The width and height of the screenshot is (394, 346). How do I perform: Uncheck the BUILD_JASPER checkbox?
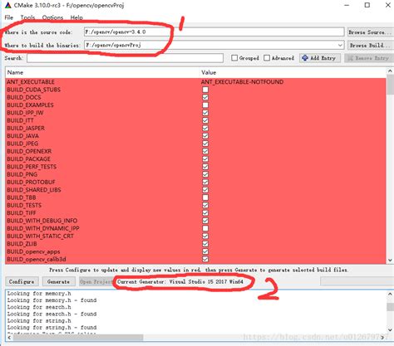pyautogui.click(x=205, y=128)
